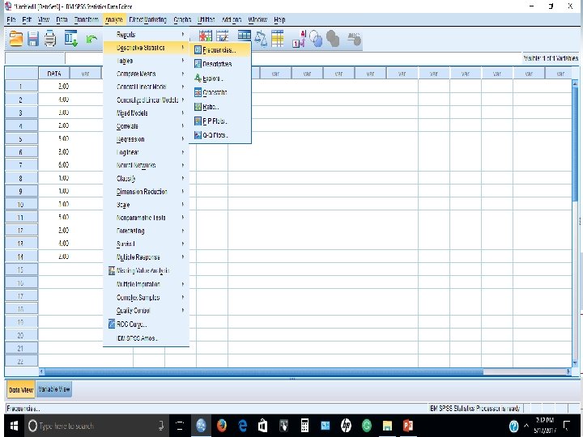Screen dimensions: 583x437
Task: Click the cell value editor input field
Action: click(294, 58)
